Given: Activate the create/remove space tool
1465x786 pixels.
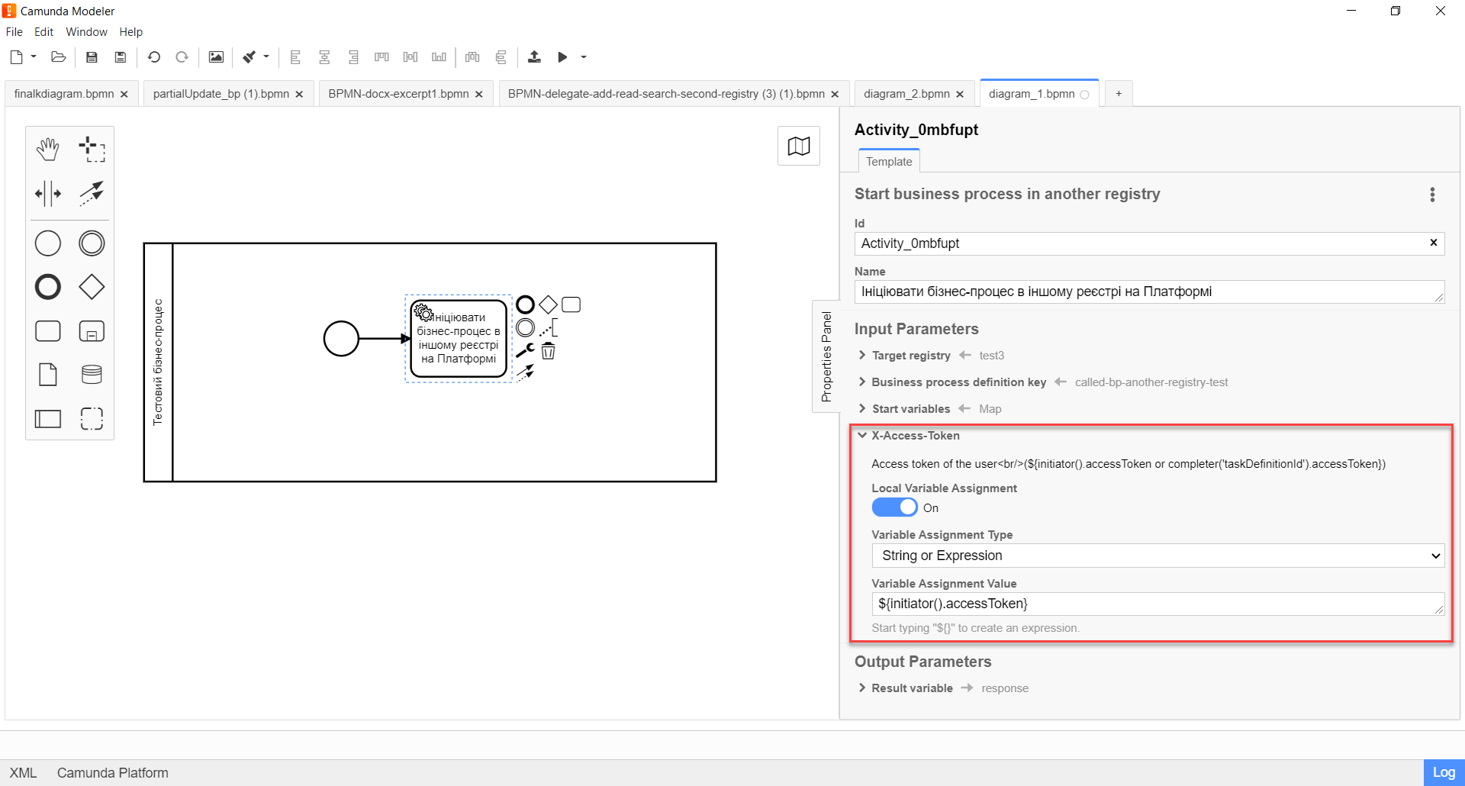Looking at the screenshot, I should tap(48, 194).
